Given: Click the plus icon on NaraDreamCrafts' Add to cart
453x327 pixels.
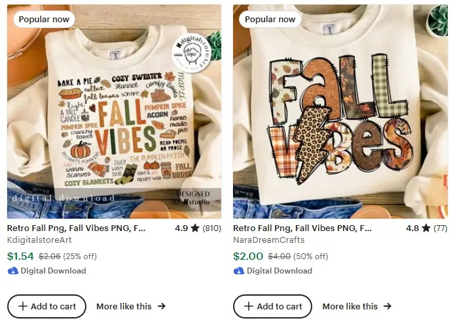Looking at the screenshot, I should coord(249,306).
